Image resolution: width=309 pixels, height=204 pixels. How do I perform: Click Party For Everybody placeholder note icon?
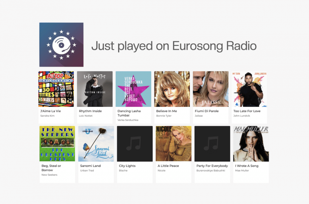[x=211, y=144]
